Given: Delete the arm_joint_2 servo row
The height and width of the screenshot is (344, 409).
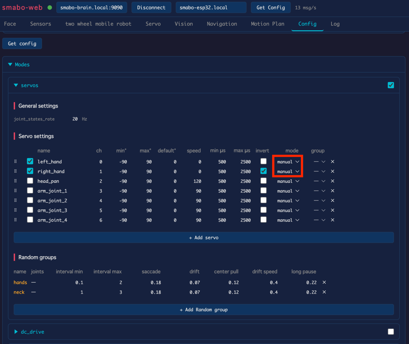Looking at the screenshot, I should 332,201.
